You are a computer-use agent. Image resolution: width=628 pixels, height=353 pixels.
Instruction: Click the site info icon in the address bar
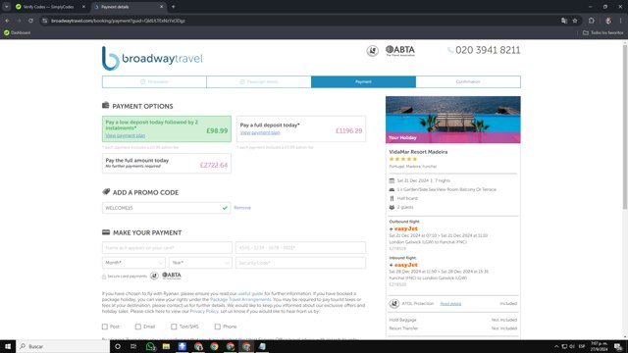point(45,21)
